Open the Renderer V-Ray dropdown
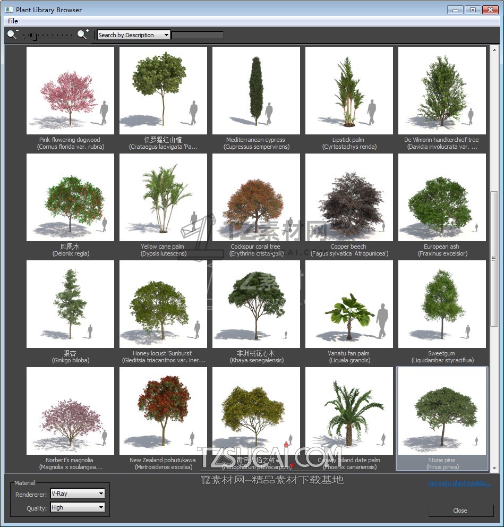Viewport: 504px width, 527px height. (x=78, y=494)
